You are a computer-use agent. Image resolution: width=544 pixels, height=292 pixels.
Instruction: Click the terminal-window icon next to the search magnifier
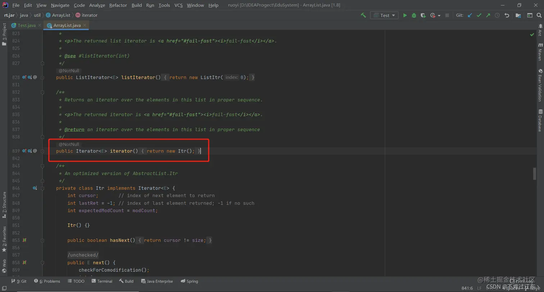coord(530,15)
